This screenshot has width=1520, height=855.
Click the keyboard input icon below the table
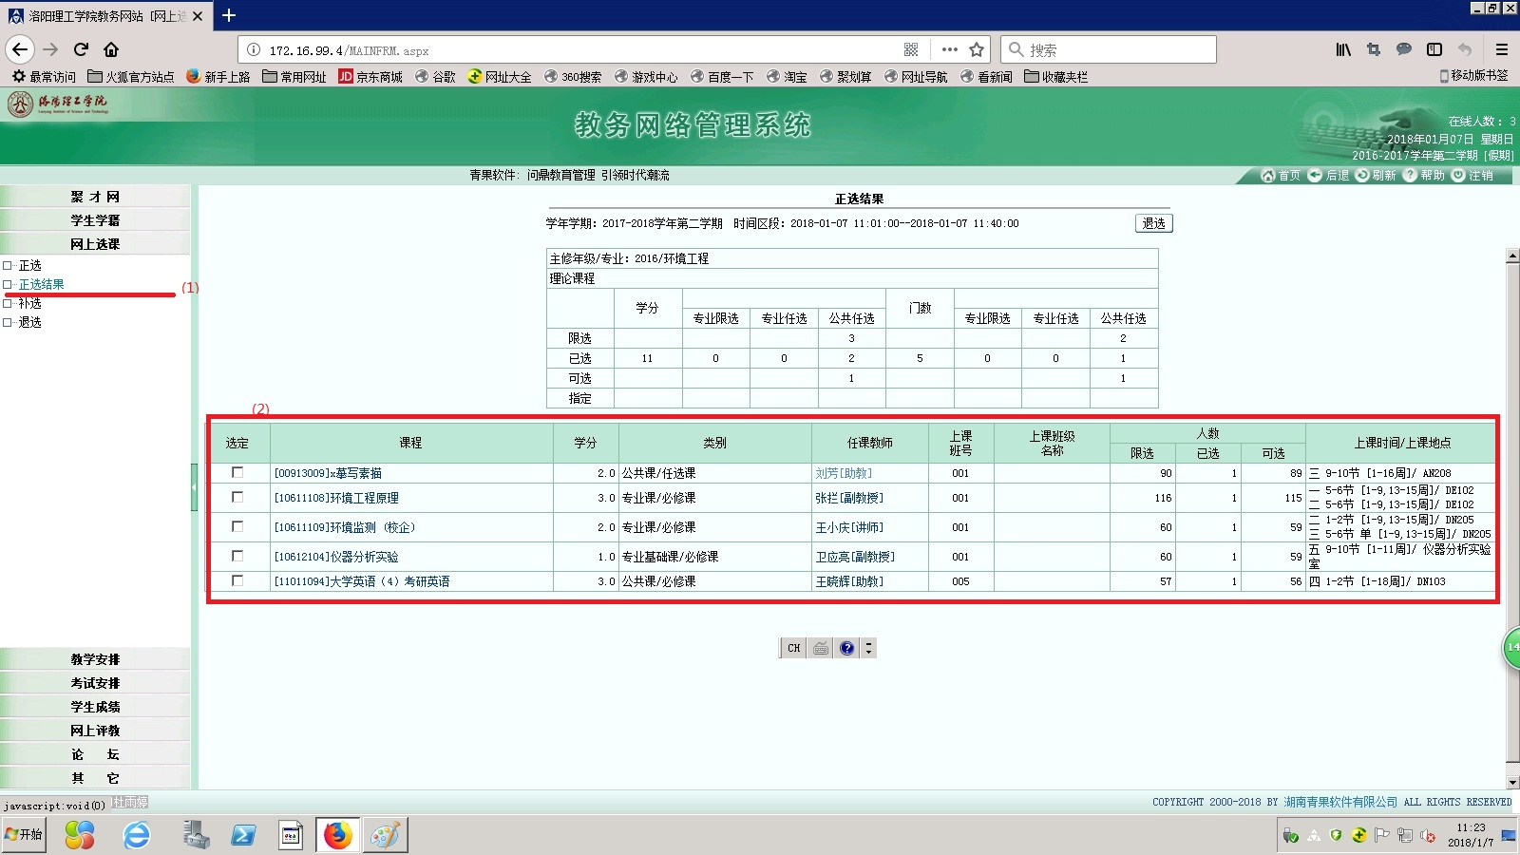pos(819,647)
